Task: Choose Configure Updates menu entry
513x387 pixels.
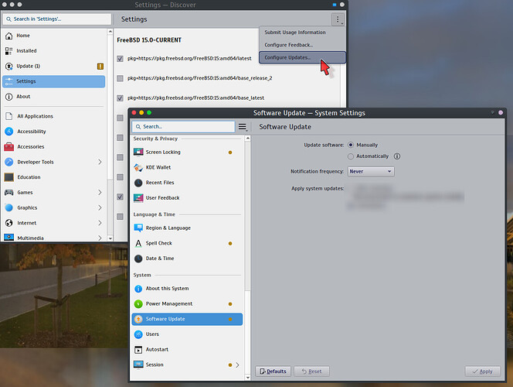Action: click(302, 57)
